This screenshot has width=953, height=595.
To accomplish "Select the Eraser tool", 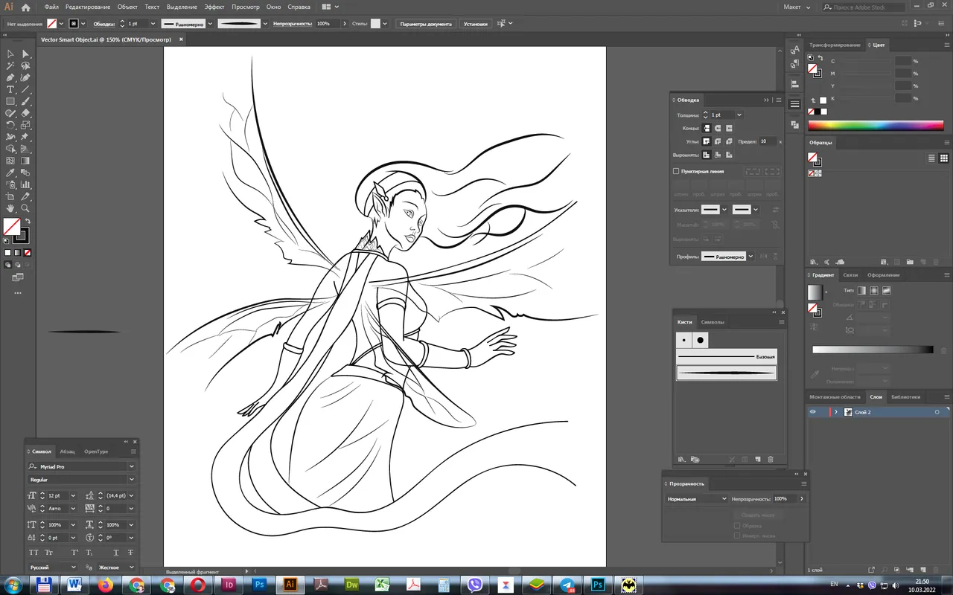I will [x=25, y=113].
